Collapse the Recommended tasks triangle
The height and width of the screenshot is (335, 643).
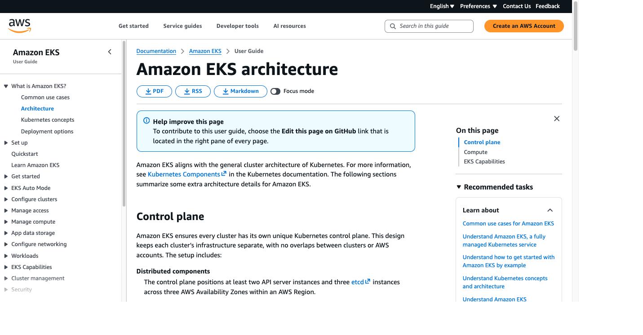(459, 187)
